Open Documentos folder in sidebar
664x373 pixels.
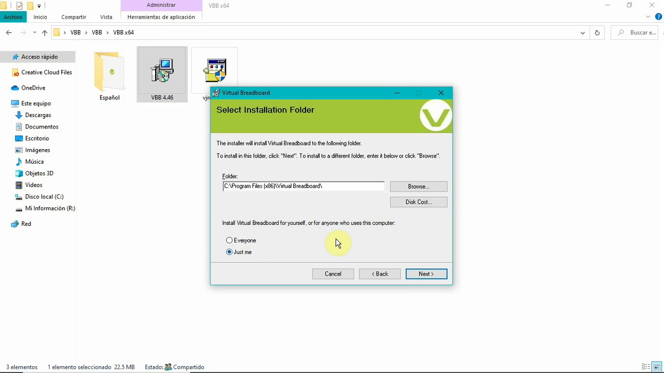pos(41,127)
